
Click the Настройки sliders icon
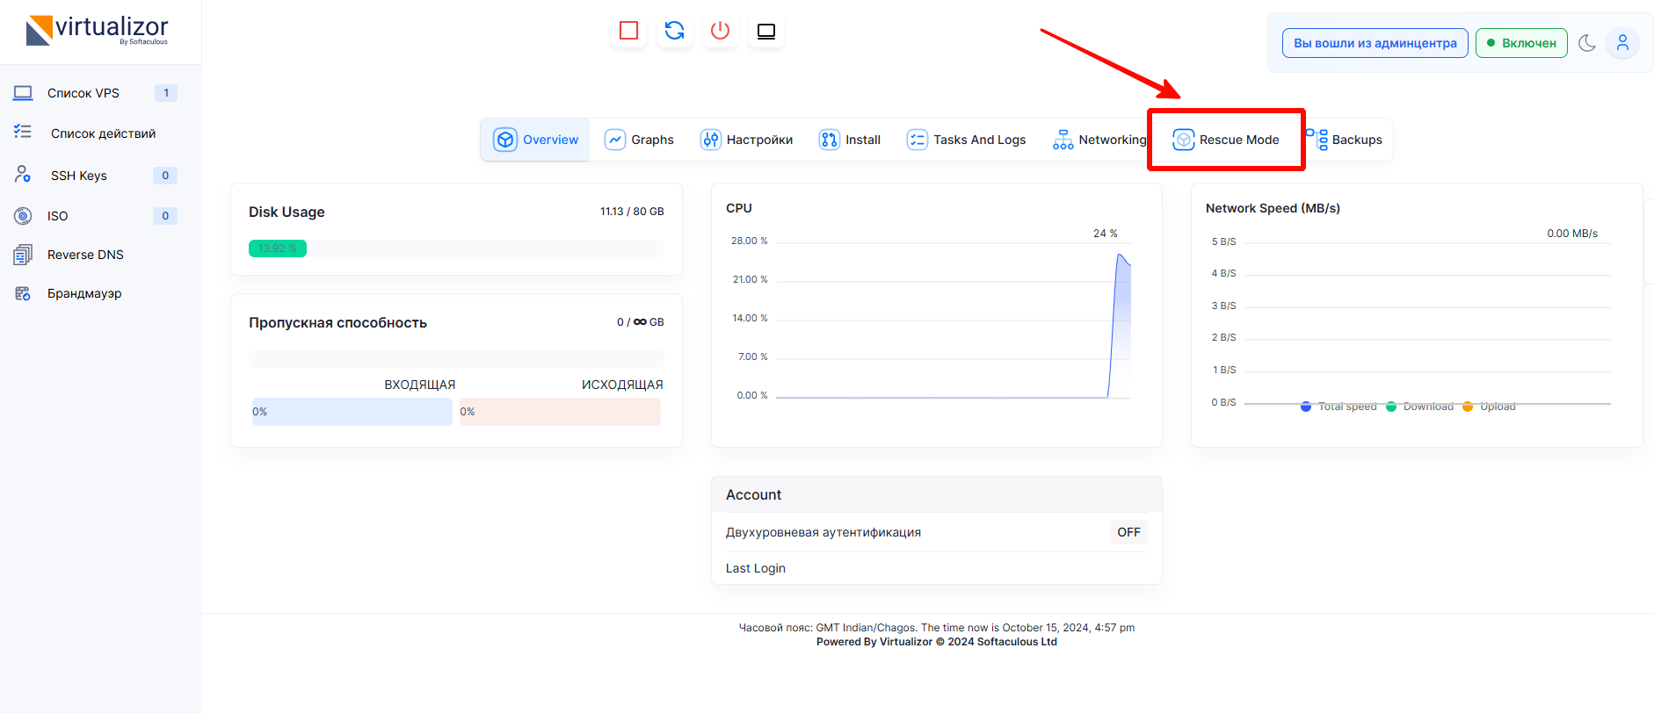pos(710,140)
